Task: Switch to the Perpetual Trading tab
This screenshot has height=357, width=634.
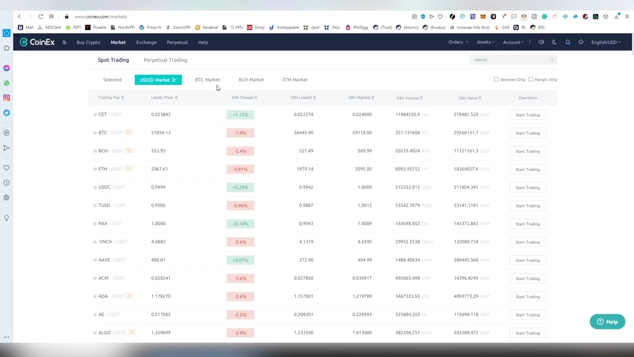Action: [x=165, y=60]
